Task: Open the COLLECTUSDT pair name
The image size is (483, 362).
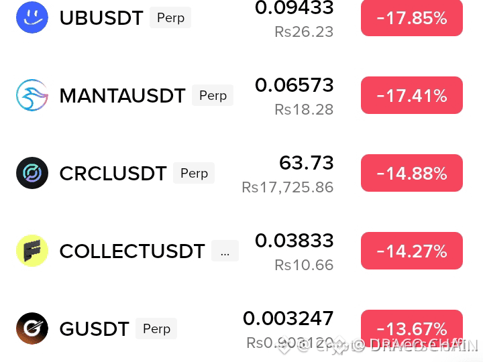Action: tap(132, 251)
